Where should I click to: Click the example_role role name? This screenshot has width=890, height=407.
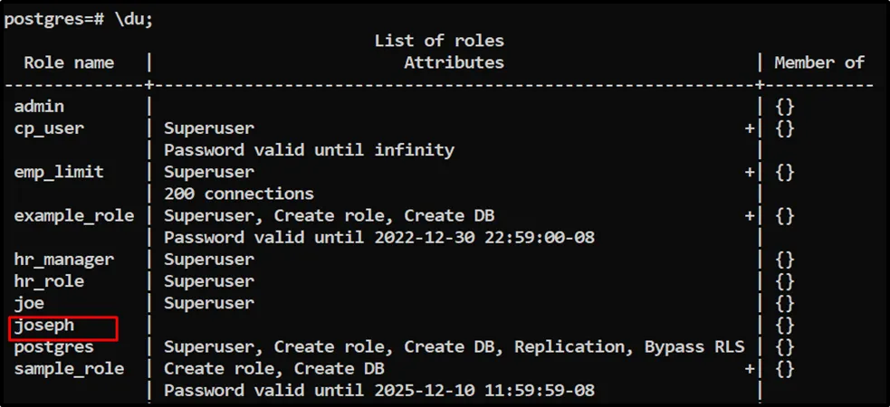pyautogui.click(x=73, y=216)
